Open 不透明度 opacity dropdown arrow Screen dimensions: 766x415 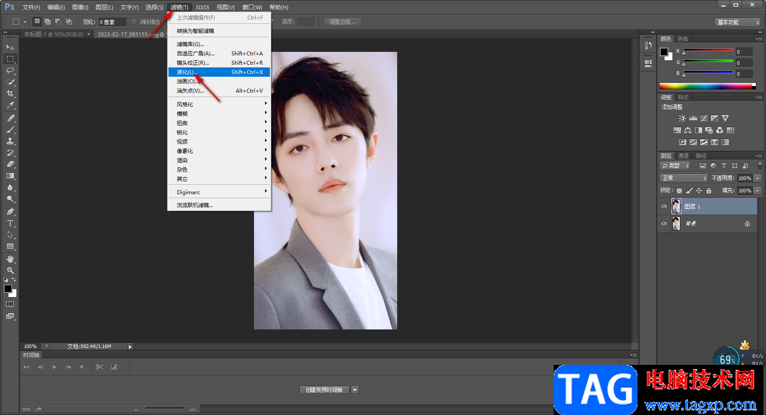[757, 178]
